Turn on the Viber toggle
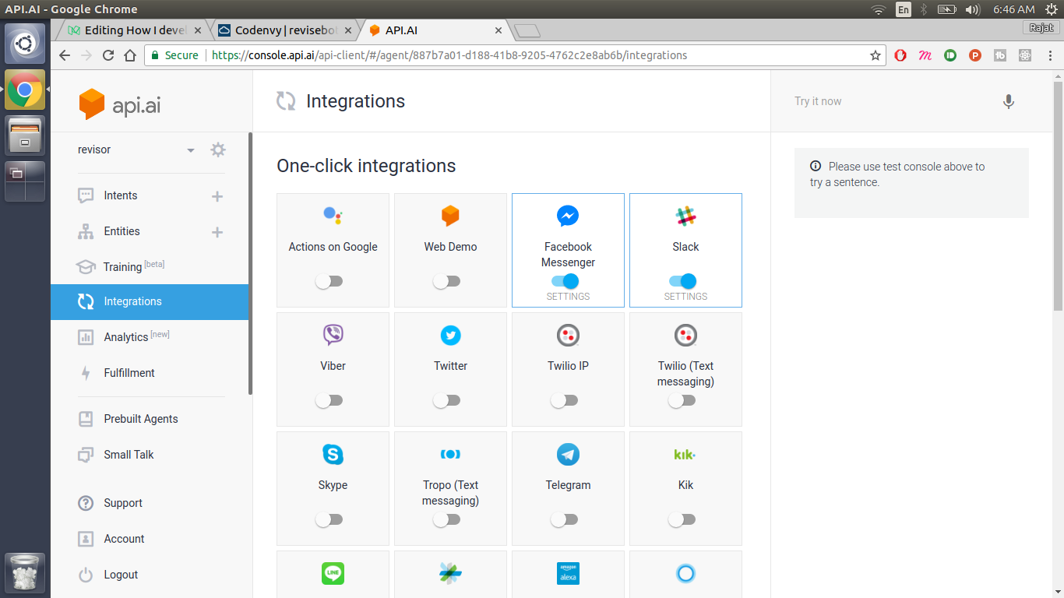Image resolution: width=1064 pixels, height=598 pixels. tap(329, 400)
